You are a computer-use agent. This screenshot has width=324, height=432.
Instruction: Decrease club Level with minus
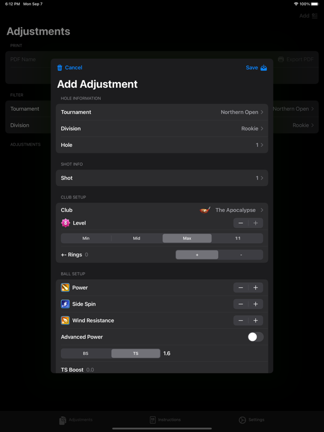[x=241, y=223]
